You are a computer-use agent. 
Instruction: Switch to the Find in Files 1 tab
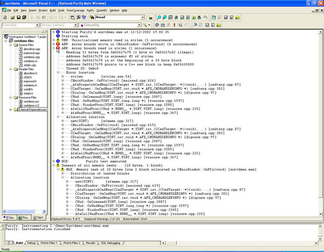click(x=49, y=243)
